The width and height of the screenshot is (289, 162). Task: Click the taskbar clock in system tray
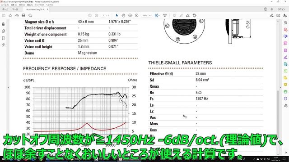point(276,159)
